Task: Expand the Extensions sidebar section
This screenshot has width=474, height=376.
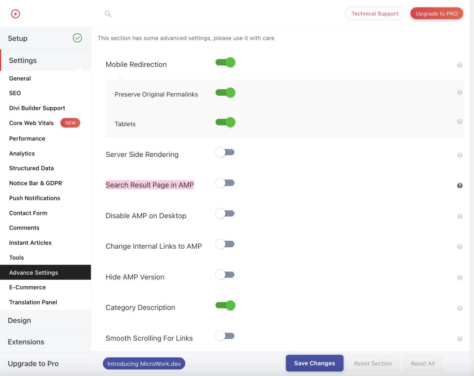Action: coord(26,342)
